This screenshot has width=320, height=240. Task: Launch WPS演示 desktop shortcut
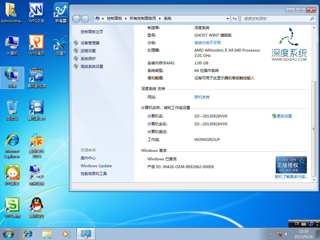click(37, 45)
